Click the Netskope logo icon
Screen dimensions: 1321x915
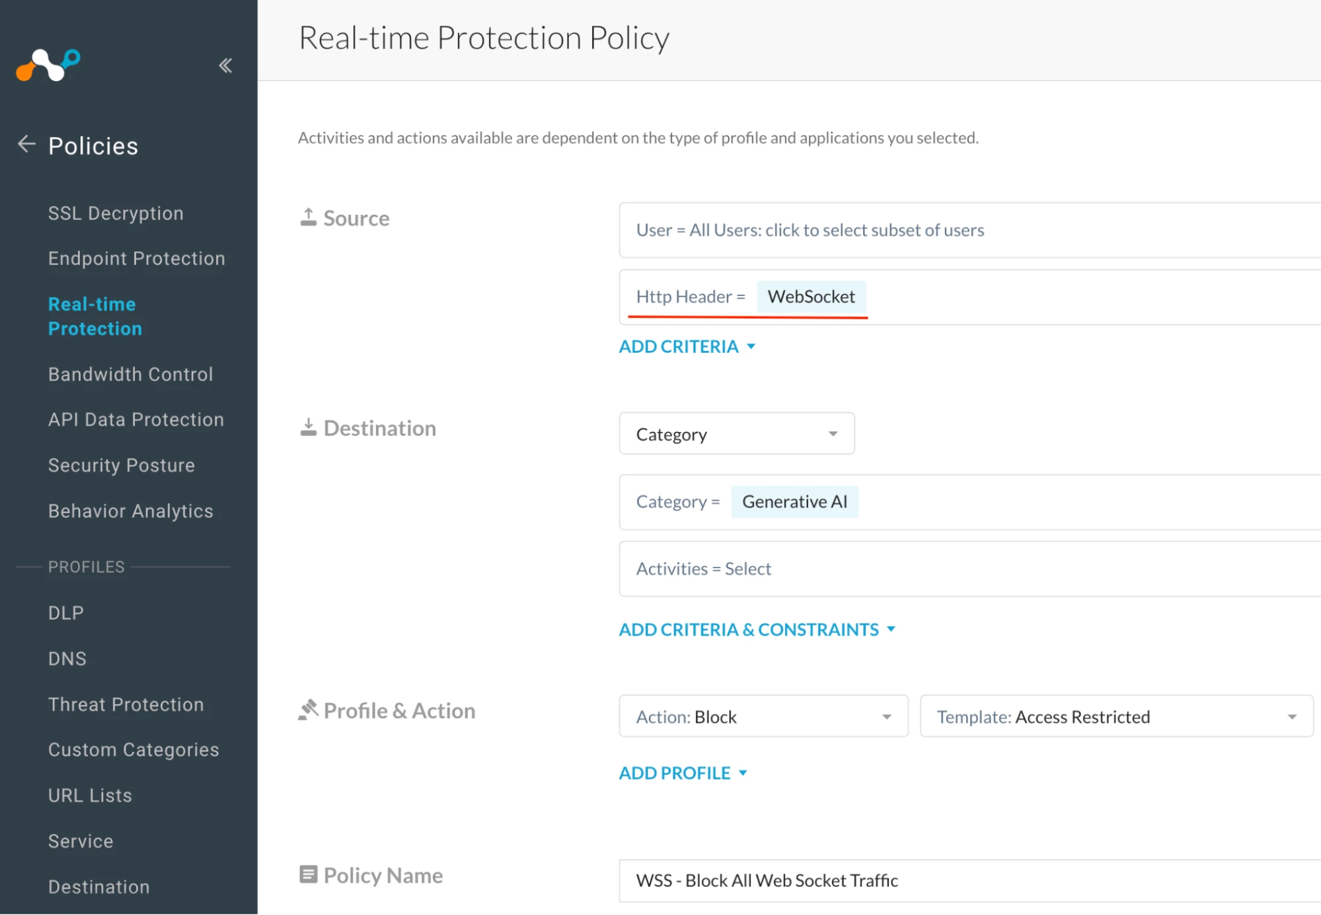pos(48,65)
